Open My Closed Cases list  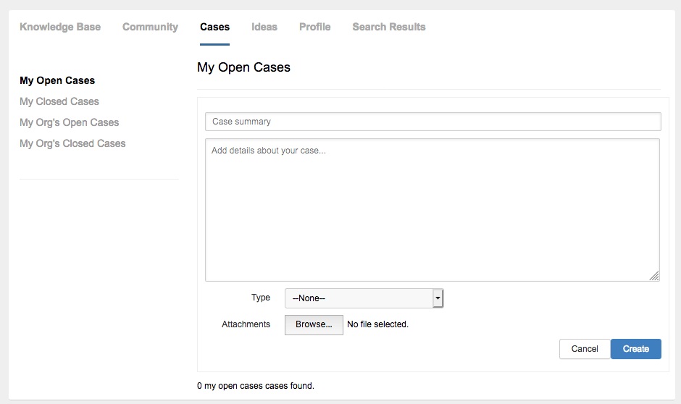59,101
